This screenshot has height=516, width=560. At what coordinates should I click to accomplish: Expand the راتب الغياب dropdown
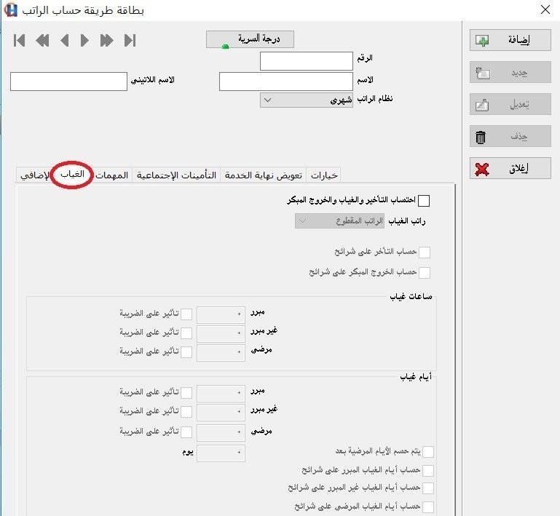coord(339,221)
